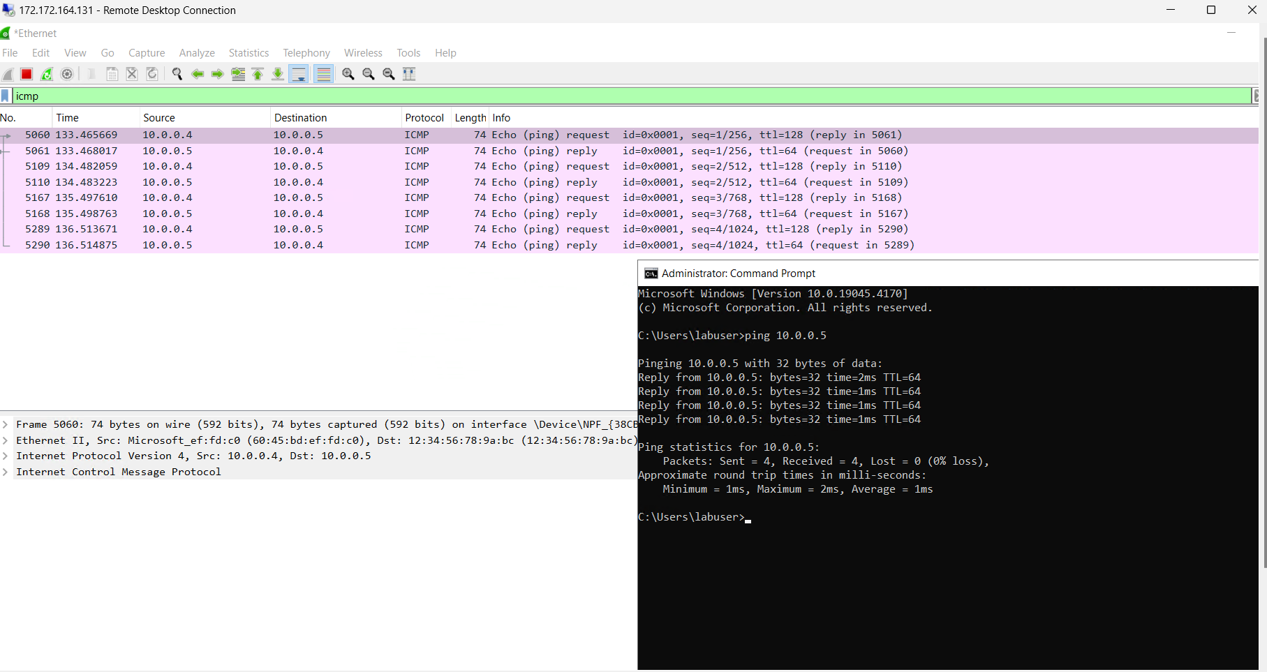Reload the capture file

click(152, 74)
